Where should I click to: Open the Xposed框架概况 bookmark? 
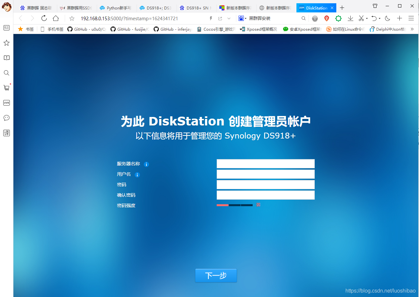(x=259, y=29)
